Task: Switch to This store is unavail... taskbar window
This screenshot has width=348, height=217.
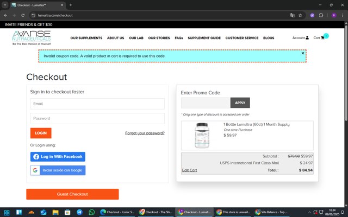Action: tap(233, 212)
